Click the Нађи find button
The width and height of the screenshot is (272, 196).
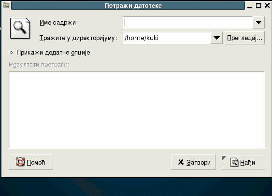tap(243, 162)
